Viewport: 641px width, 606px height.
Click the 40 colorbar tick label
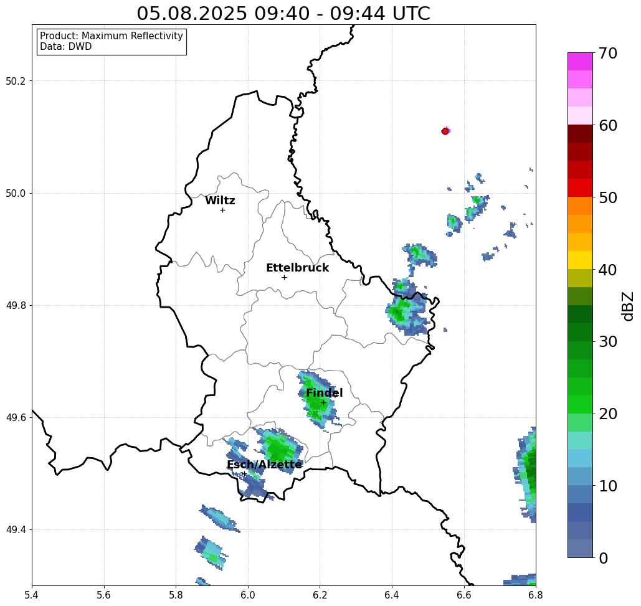[x=608, y=270]
